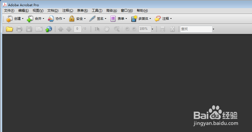Open the 帮助(H) menu

(x=142, y=11)
